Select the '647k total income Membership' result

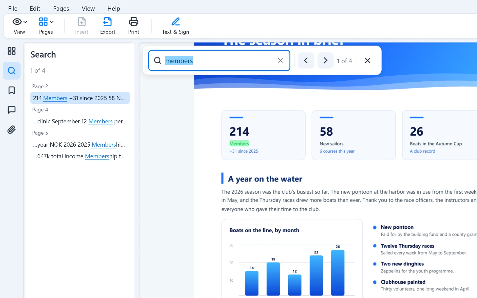[x=80, y=156]
